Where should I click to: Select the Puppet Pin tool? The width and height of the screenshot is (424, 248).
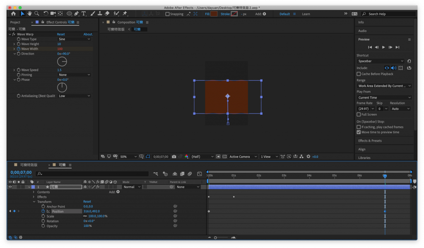point(125,14)
